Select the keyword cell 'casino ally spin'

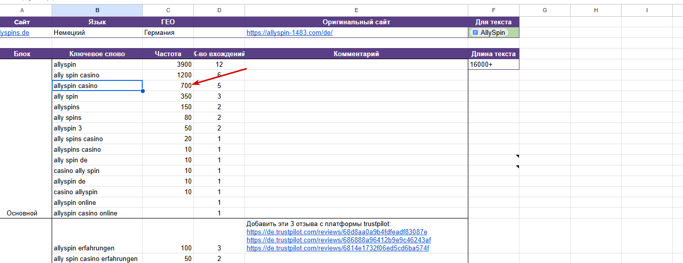(x=97, y=170)
